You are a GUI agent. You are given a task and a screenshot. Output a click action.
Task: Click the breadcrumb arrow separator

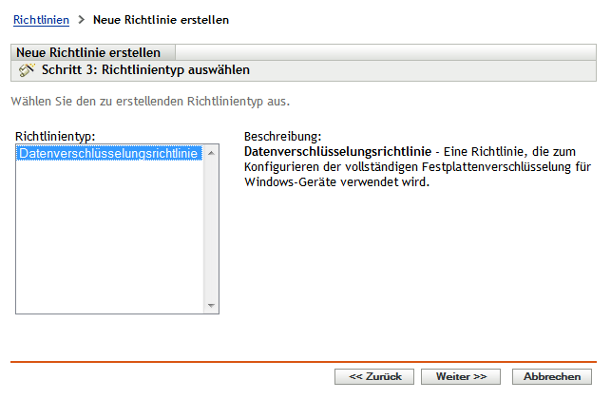(81, 19)
